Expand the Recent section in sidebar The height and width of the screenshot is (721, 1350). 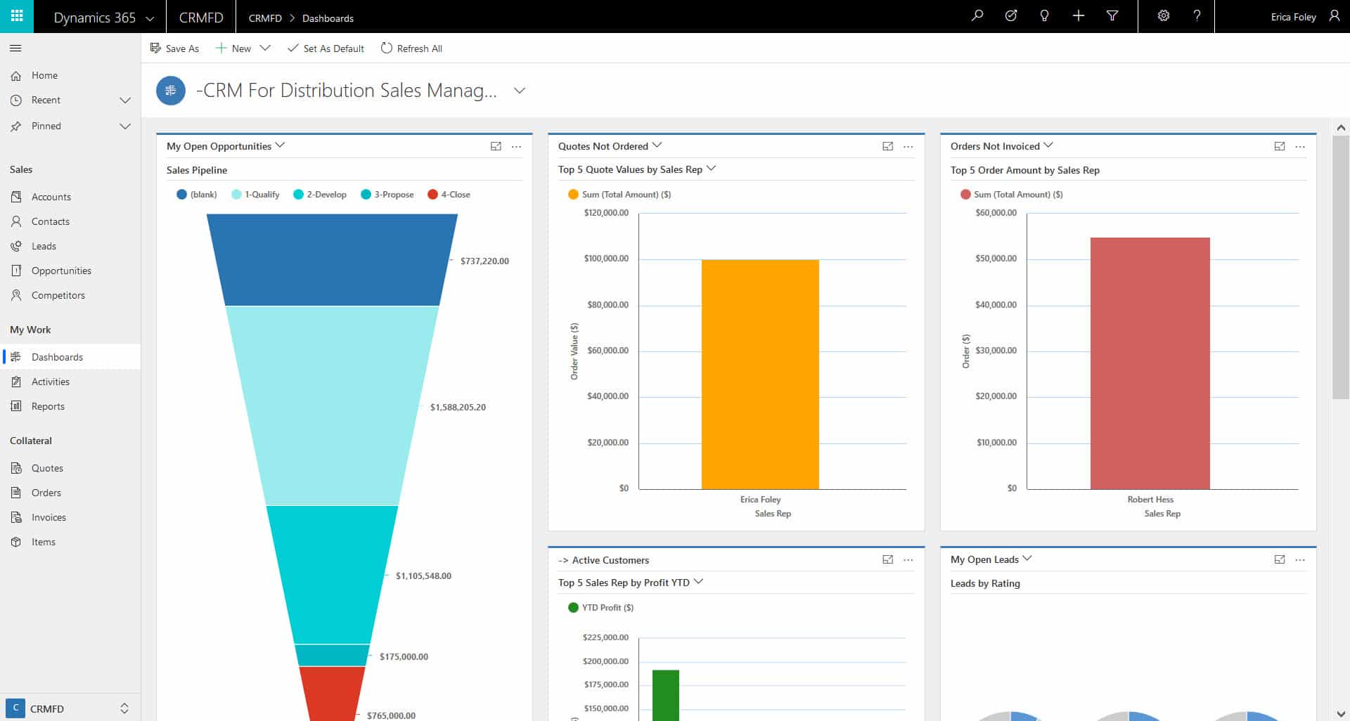click(125, 100)
